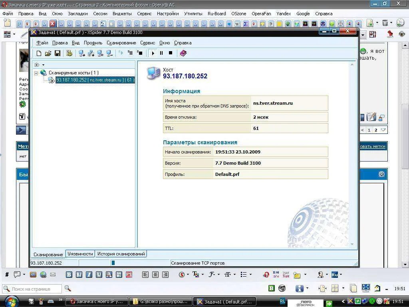Stop the selected host scan
Image resolution: width=409 pixels, height=307 pixels.
point(171,53)
